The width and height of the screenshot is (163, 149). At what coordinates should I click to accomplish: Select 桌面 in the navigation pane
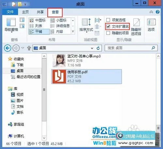pyautogui.click(x=17, y=71)
